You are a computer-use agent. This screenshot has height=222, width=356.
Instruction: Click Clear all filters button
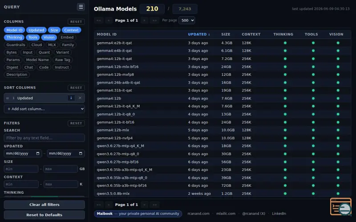click(44, 205)
